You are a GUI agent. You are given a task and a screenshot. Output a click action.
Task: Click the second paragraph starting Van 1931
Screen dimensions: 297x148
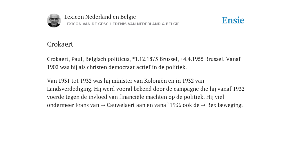coord(146,93)
